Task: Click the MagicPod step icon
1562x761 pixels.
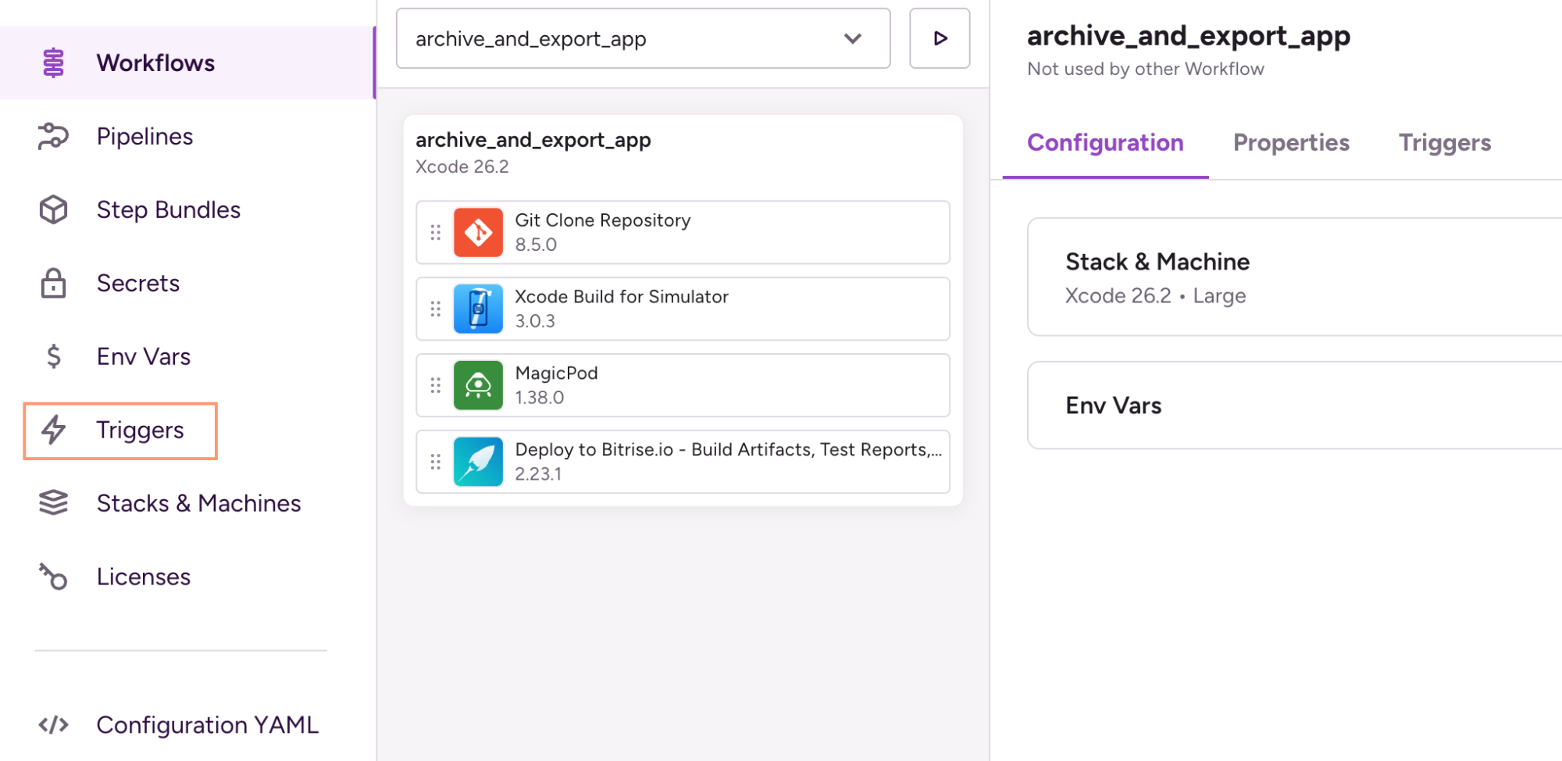Action: pos(478,386)
